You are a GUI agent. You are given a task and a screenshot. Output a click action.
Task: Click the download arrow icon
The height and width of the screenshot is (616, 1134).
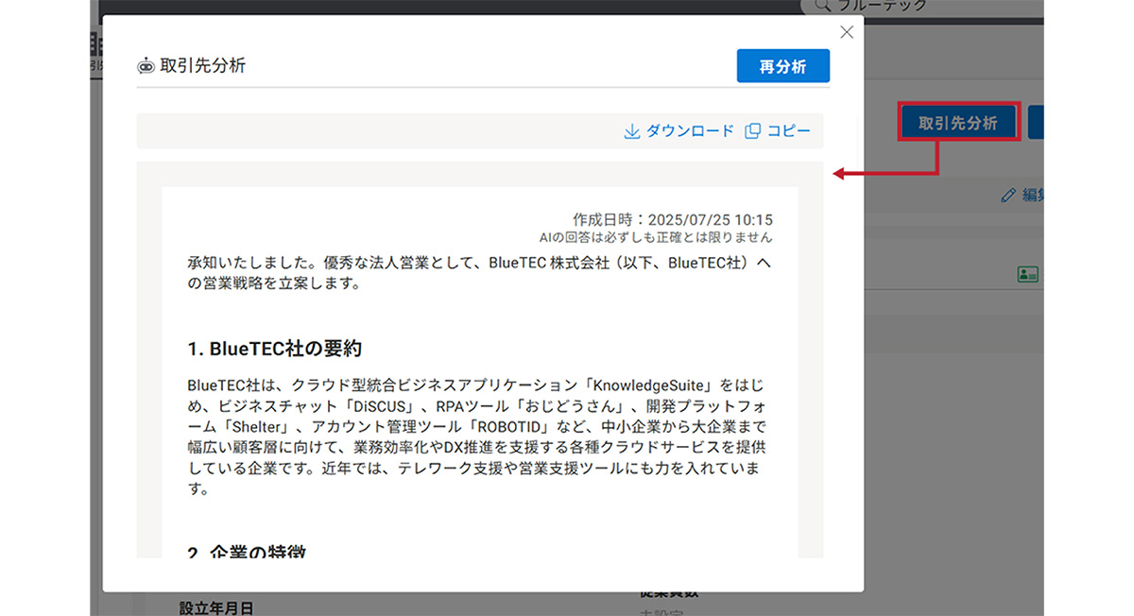coord(632,131)
